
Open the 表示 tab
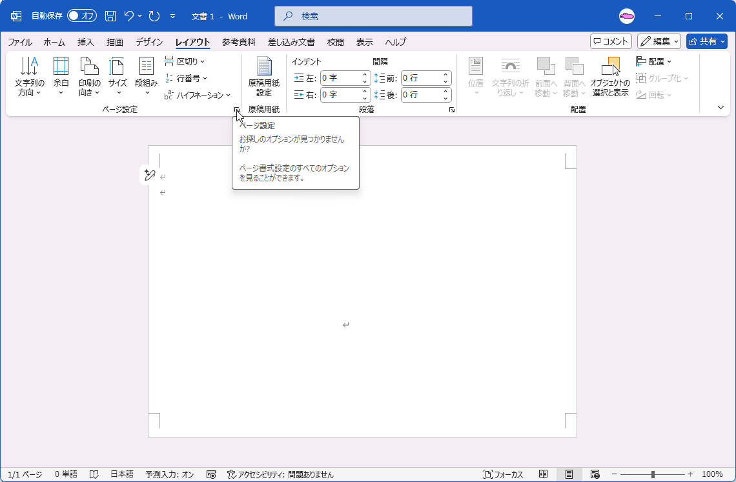(365, 42)
